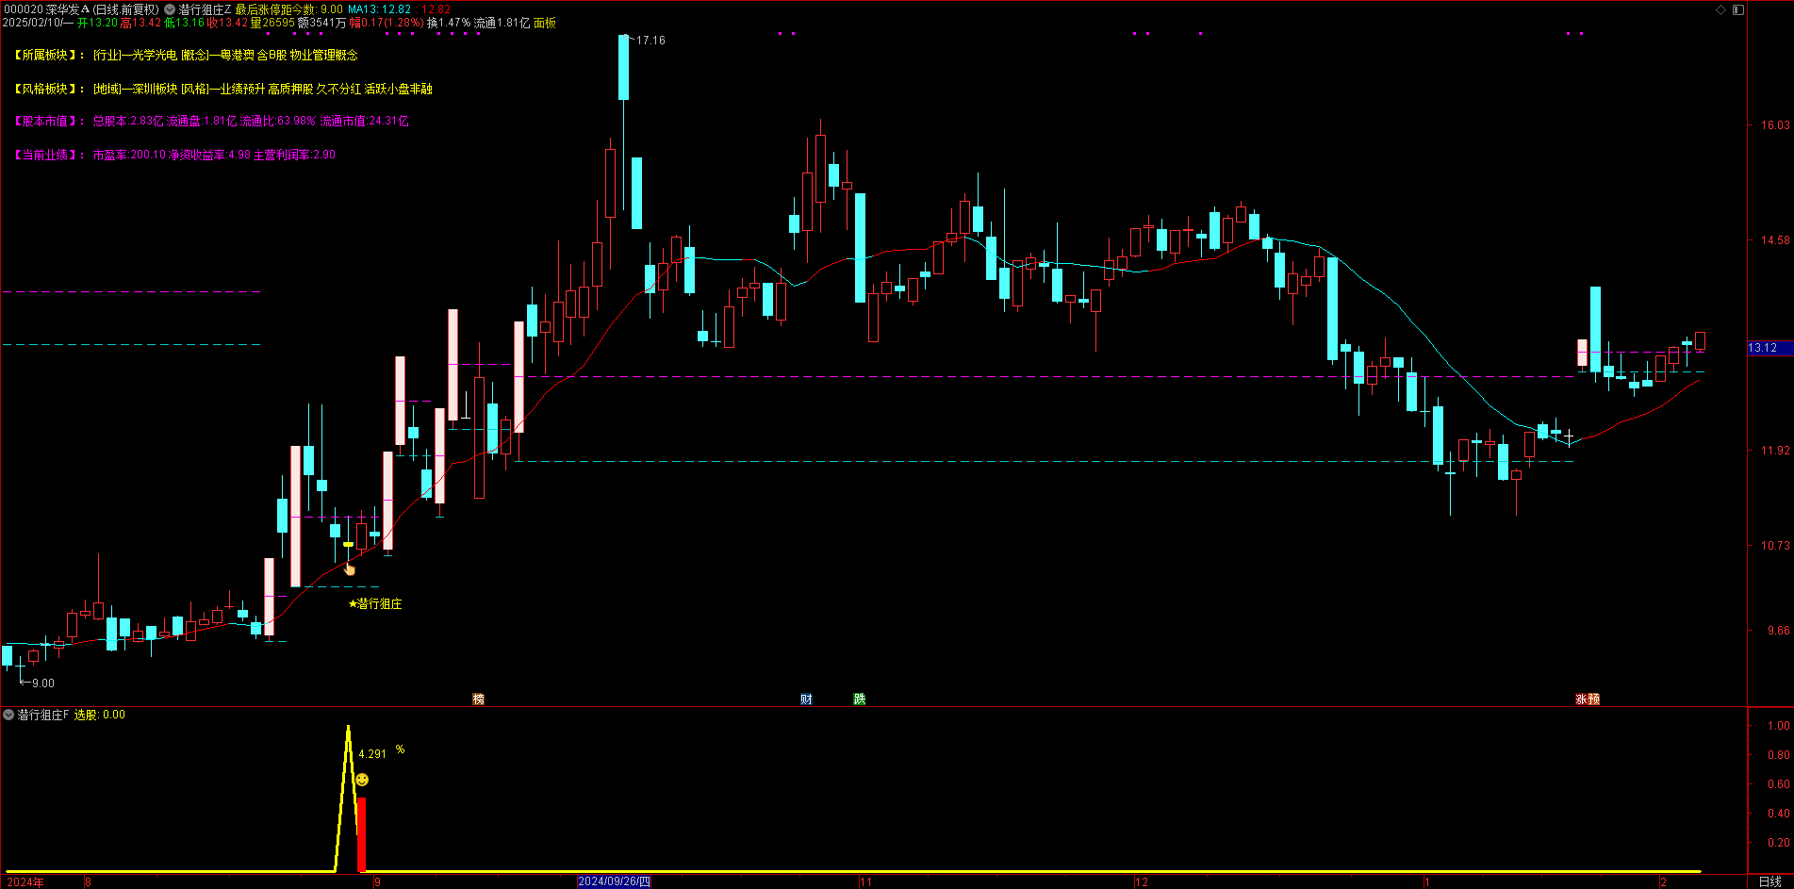Click the 预 forecast event marker
This screenshot has width=1794, height=889.
tap(1593, 699)
